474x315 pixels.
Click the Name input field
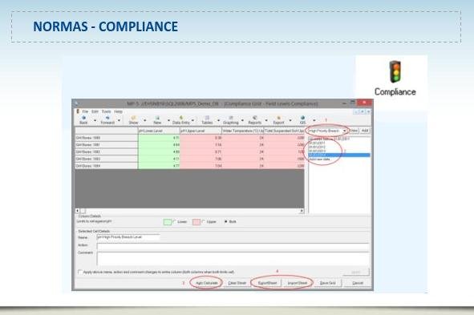(128, 237)
